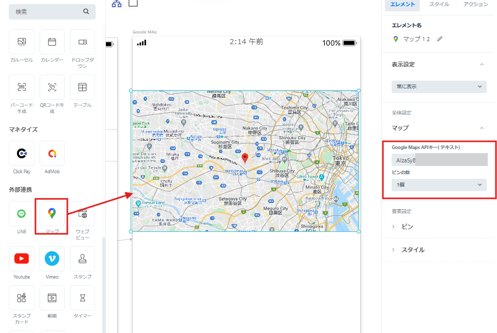Select the Stamp (スタンプ) element
Screen dimensions: 497x333
[82, 259]
